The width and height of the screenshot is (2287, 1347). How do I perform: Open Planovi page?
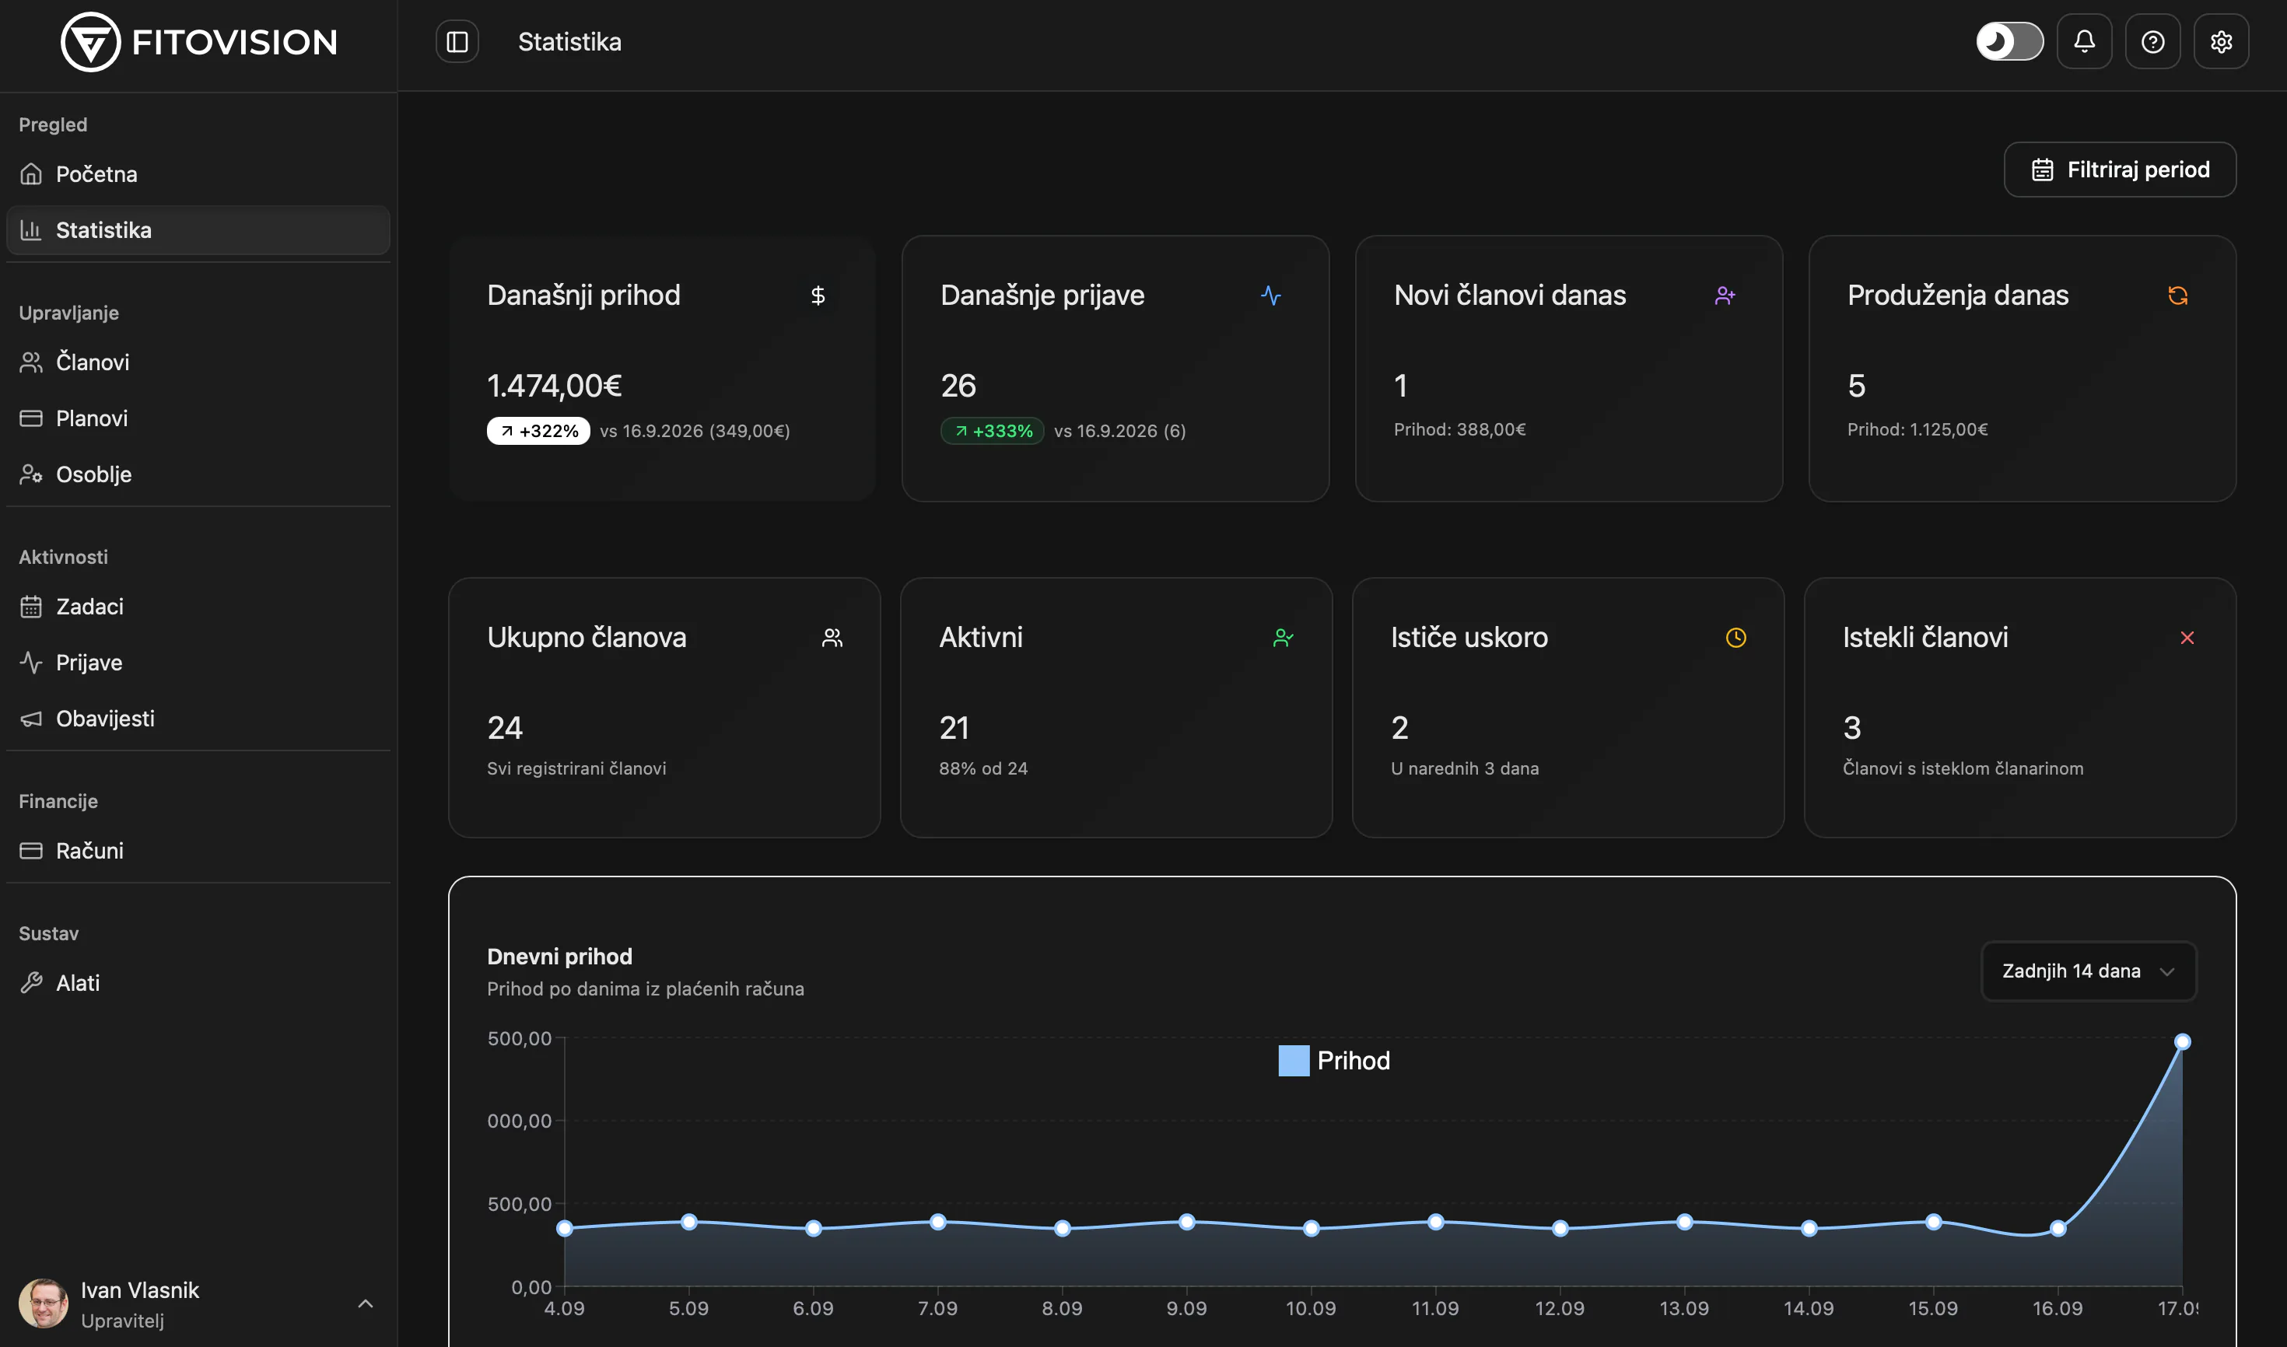pyautogui.click(x=198, y=418)
